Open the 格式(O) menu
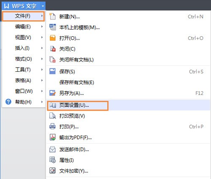Viewport: 211px width, 179px height. point(24,59)
